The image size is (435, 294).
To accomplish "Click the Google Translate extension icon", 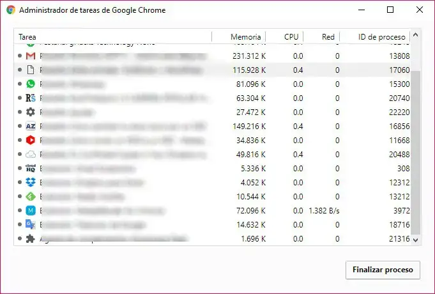I will pos(31,224).
